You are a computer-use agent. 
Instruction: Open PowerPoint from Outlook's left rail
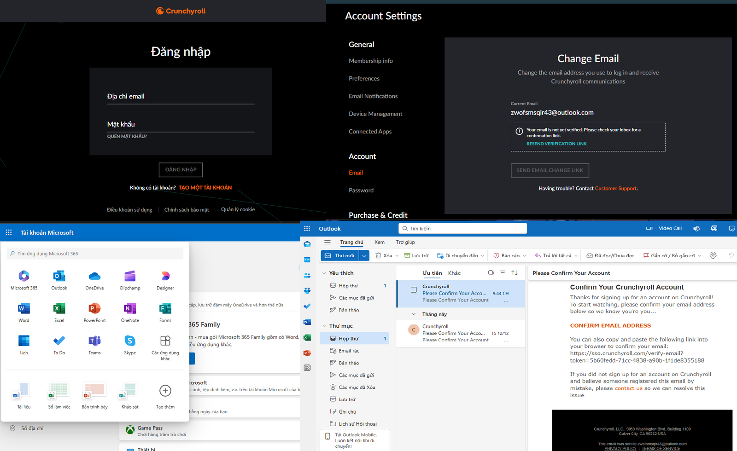(307, 353)
